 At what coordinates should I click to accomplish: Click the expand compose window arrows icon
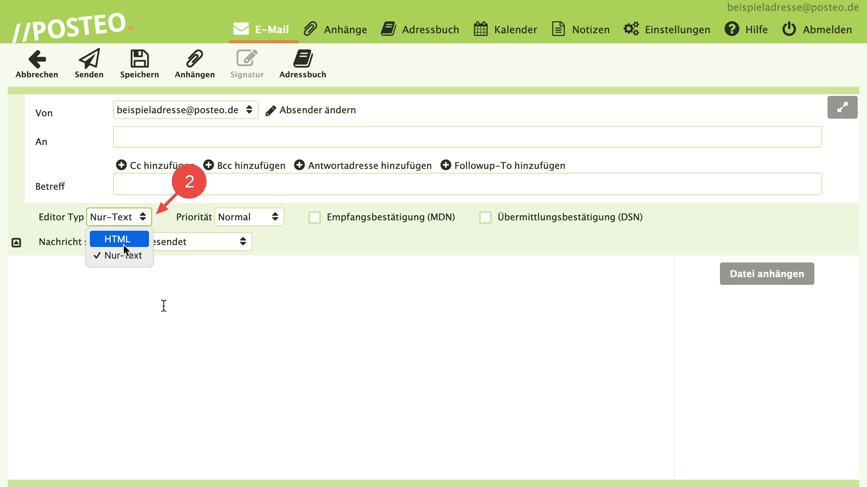click(x=842, y=107)
